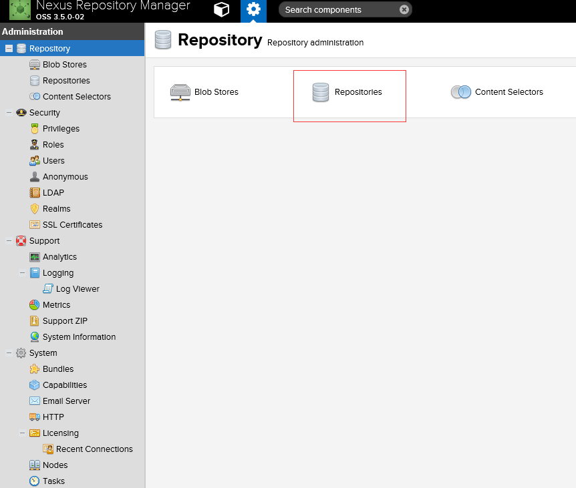Click the Support lifebuoy icon
The height and width of the screenshot is (488, 576).
click(x=21, y=241)
